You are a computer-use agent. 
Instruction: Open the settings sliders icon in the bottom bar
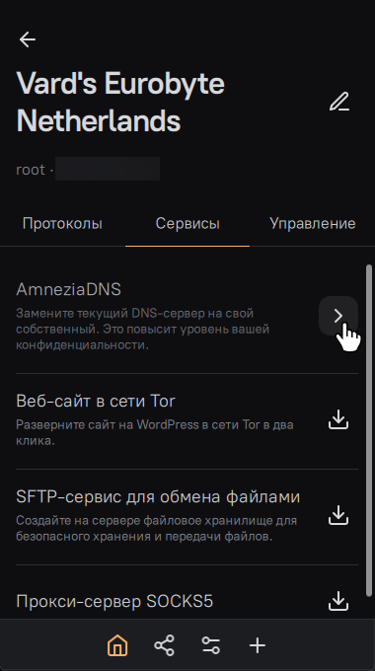pos(210,645)
